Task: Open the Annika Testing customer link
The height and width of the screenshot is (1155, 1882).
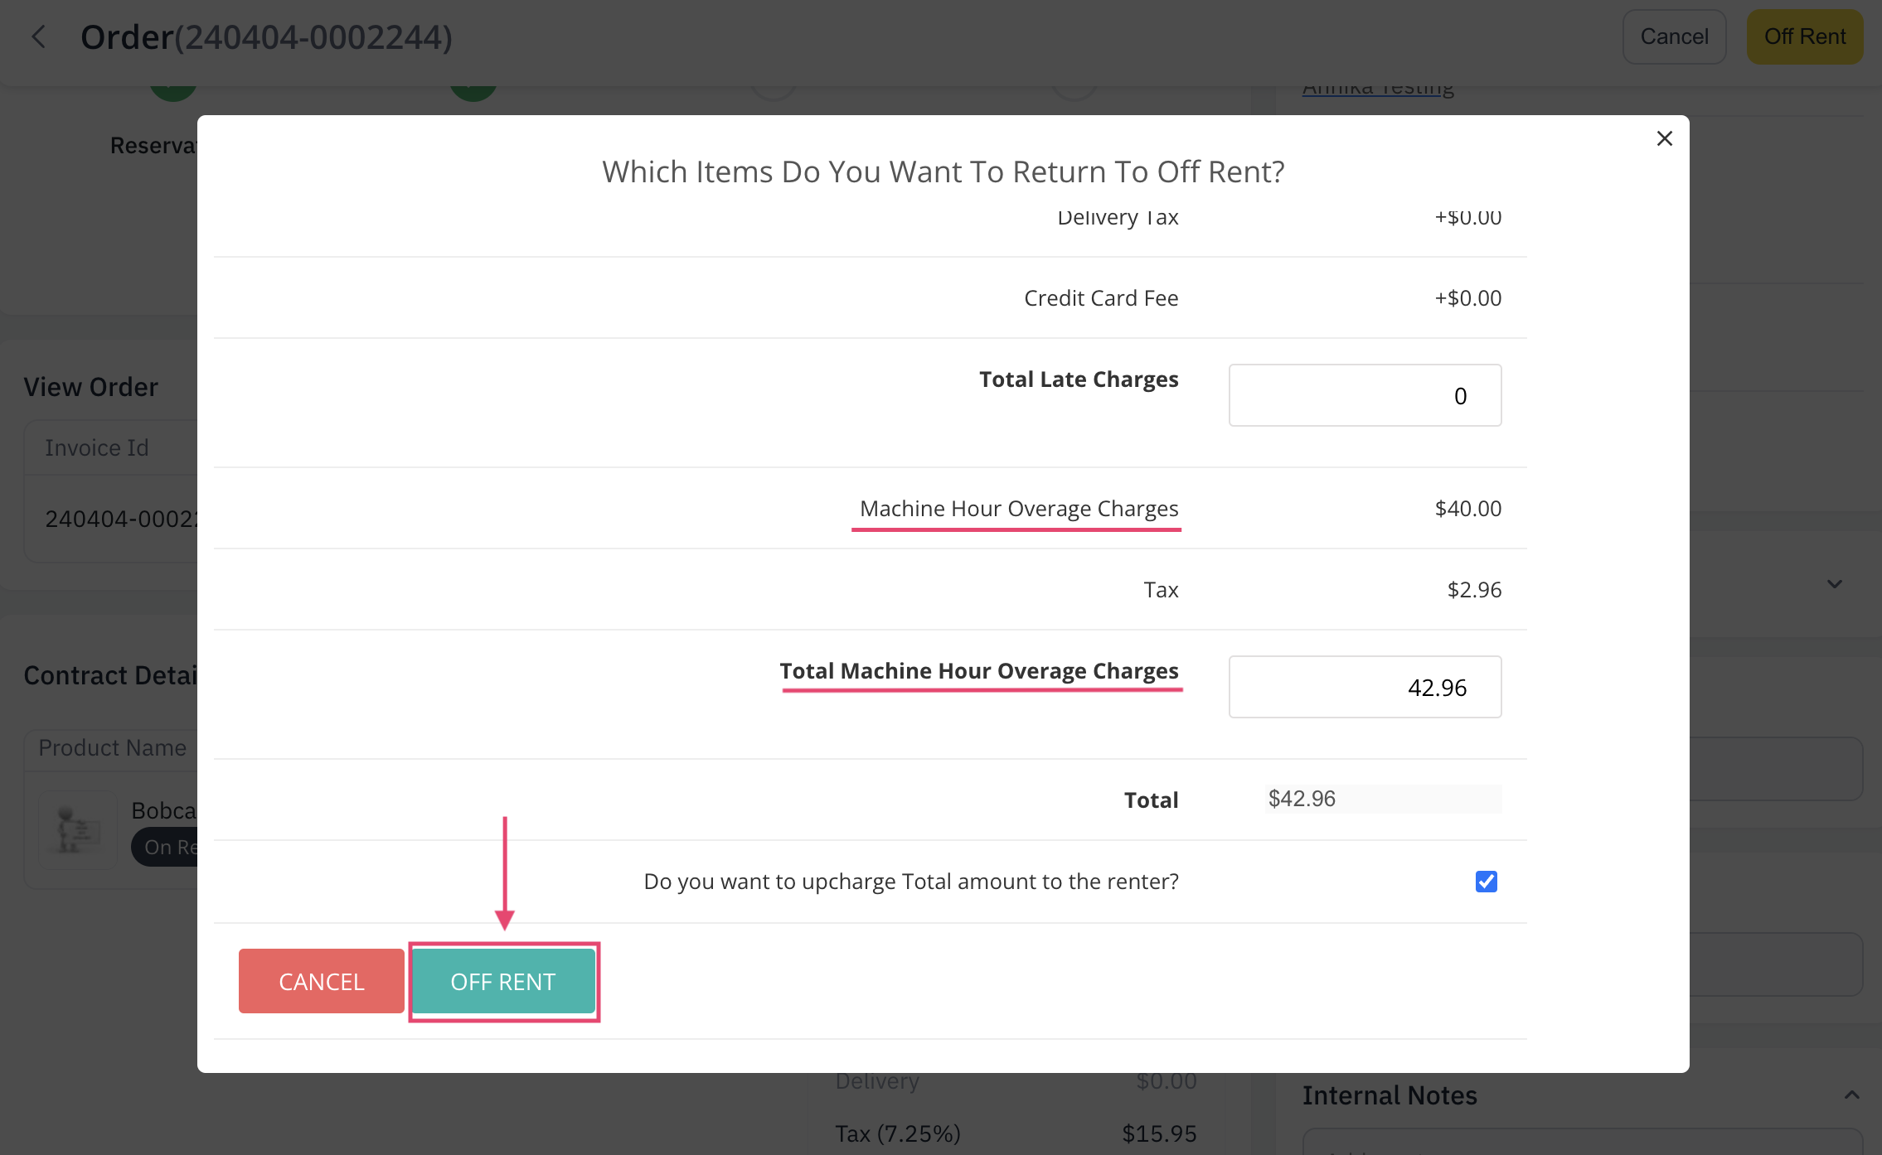Action: pyautogui.click(x=1376, y=86)
